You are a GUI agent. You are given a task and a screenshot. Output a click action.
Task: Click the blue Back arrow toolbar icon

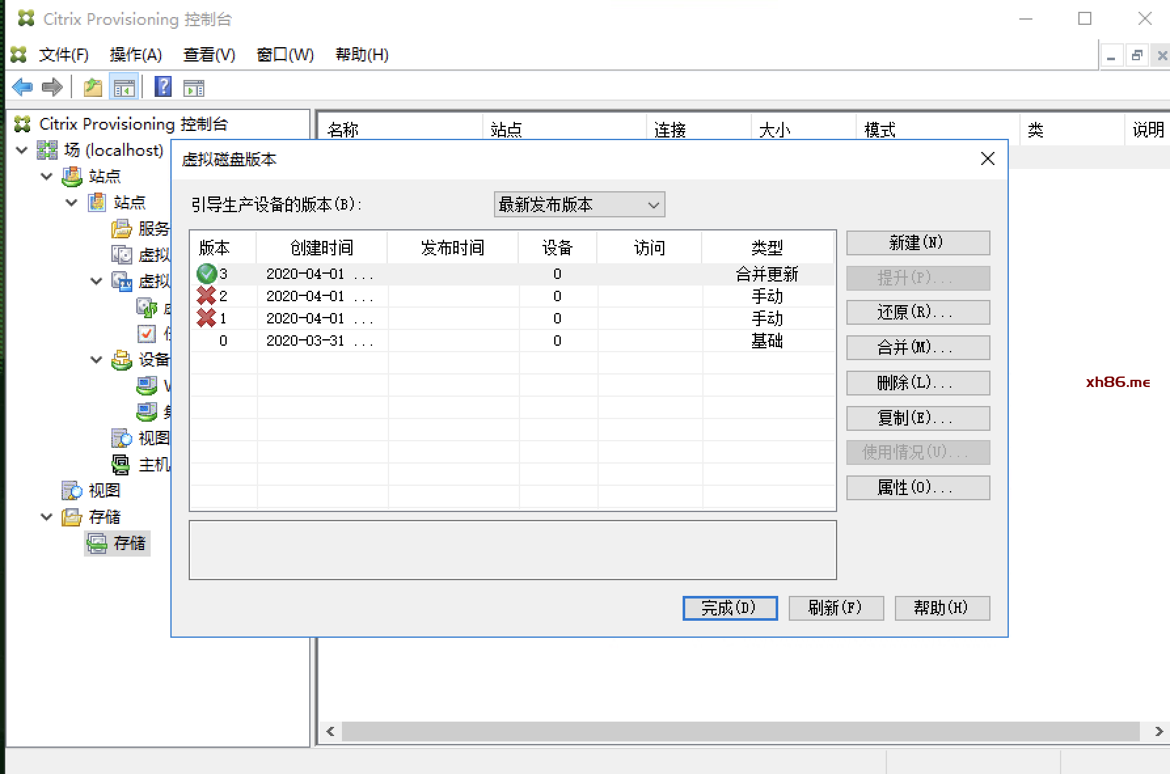coord(22,87)
